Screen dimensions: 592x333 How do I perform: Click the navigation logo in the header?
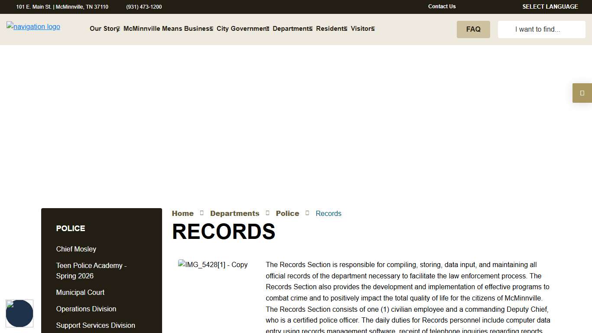33,26
